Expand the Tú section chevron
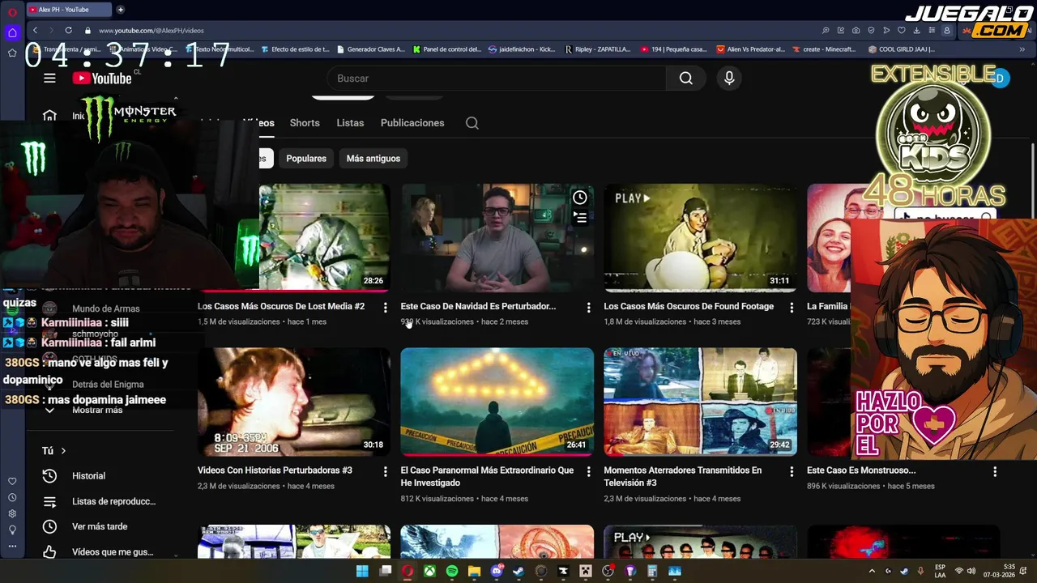The width and height of the screenshot is (1037, 583). click(x=63, y=451)
